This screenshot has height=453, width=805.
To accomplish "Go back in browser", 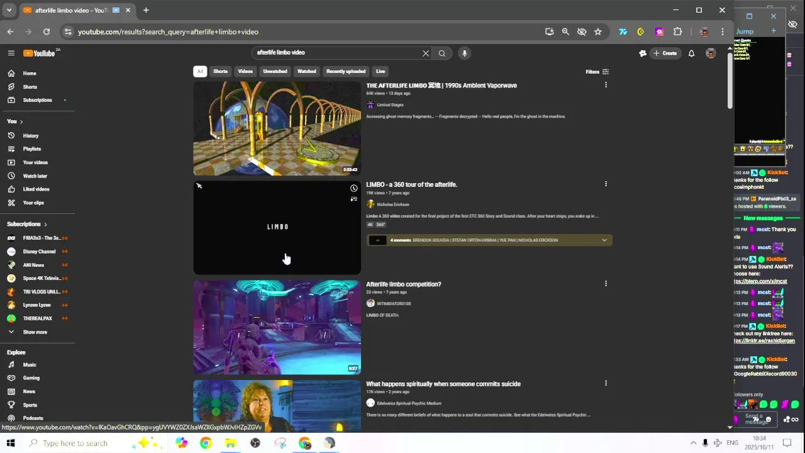I will point(10,31).
